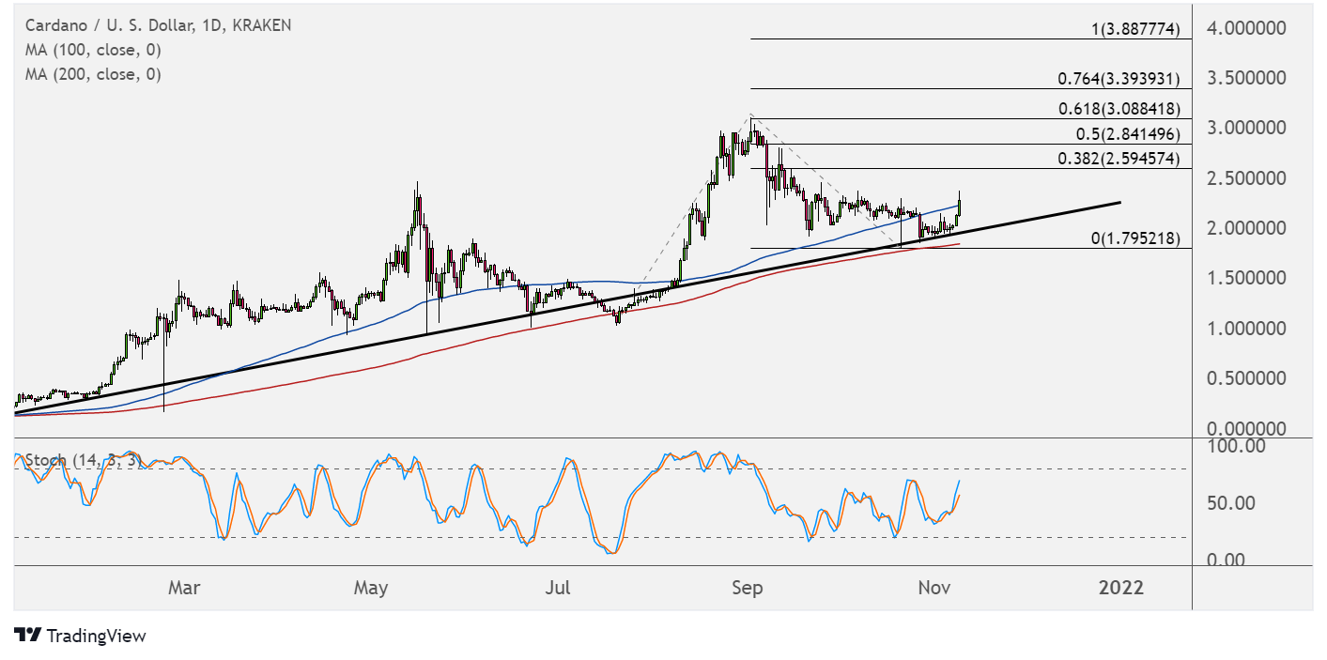1327x660 pixels.
Task: Select the 0.382(2.594574) Fibonacci label
Action: (1118, 158)
